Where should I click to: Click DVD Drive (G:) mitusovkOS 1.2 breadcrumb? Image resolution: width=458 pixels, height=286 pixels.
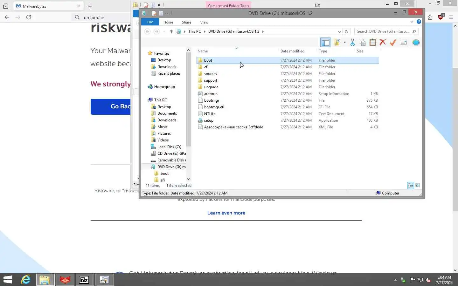(233, 31)
